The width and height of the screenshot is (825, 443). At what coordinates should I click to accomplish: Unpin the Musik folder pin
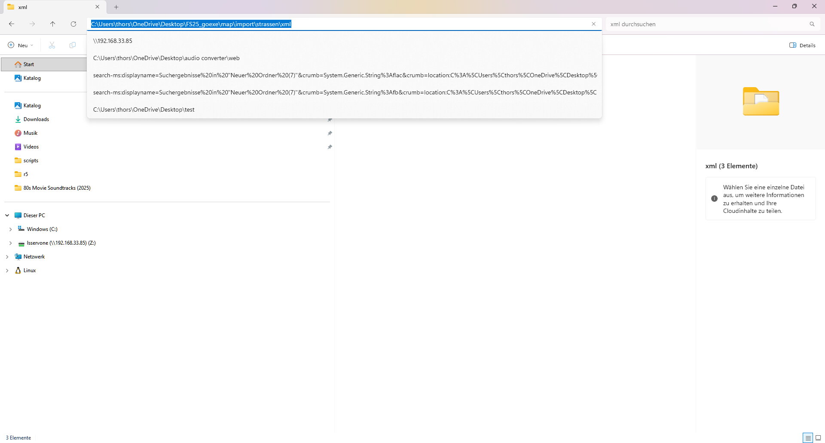coord(330,133)
